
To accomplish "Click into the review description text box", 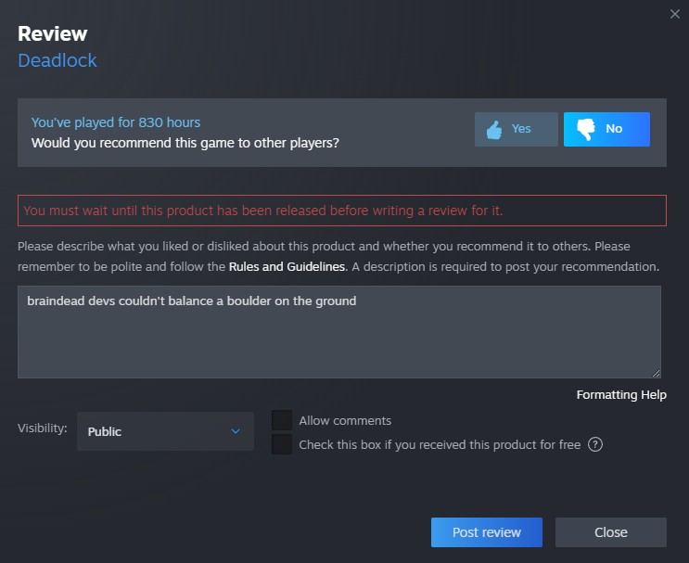I will (339, 332).
